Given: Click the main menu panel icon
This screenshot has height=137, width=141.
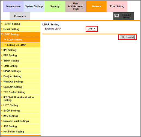Looking at the screenshot, I should click(116, 16).
